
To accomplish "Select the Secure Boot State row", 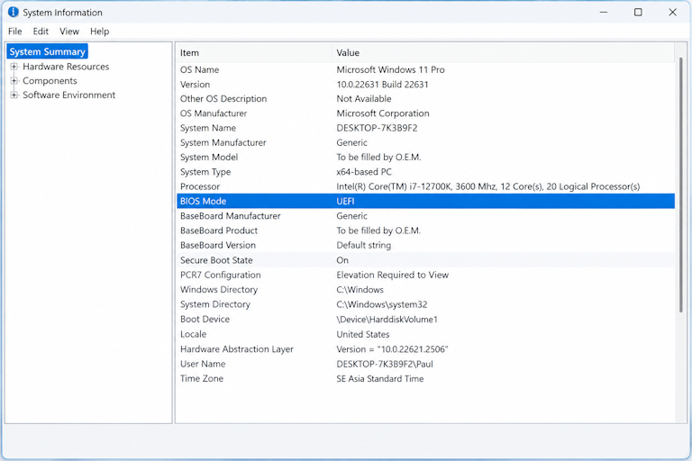I will tap(426, 260).
